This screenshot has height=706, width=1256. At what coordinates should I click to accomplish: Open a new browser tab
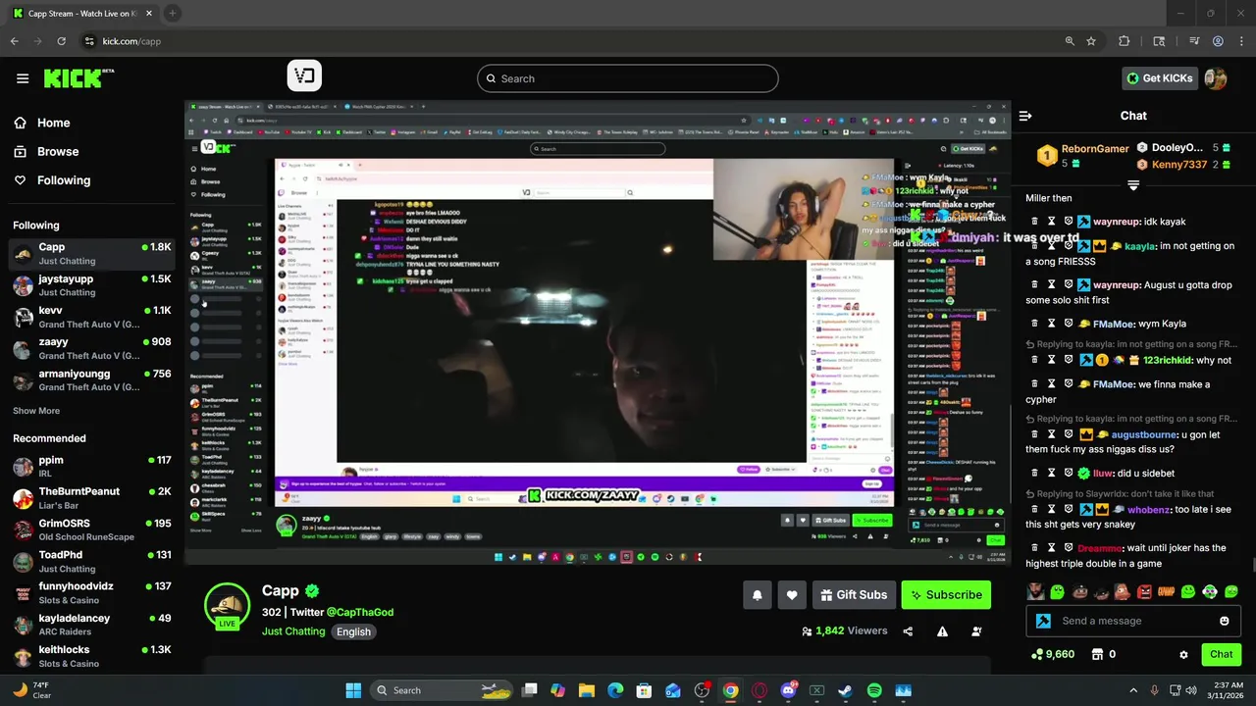[x=173, y=13]
